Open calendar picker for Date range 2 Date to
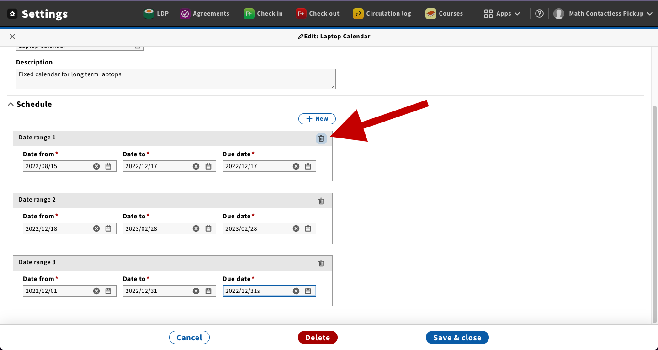 [208, 228]
